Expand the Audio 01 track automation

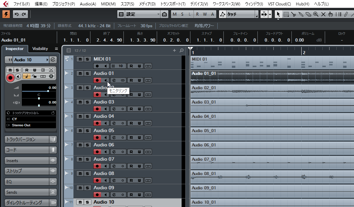67,73
